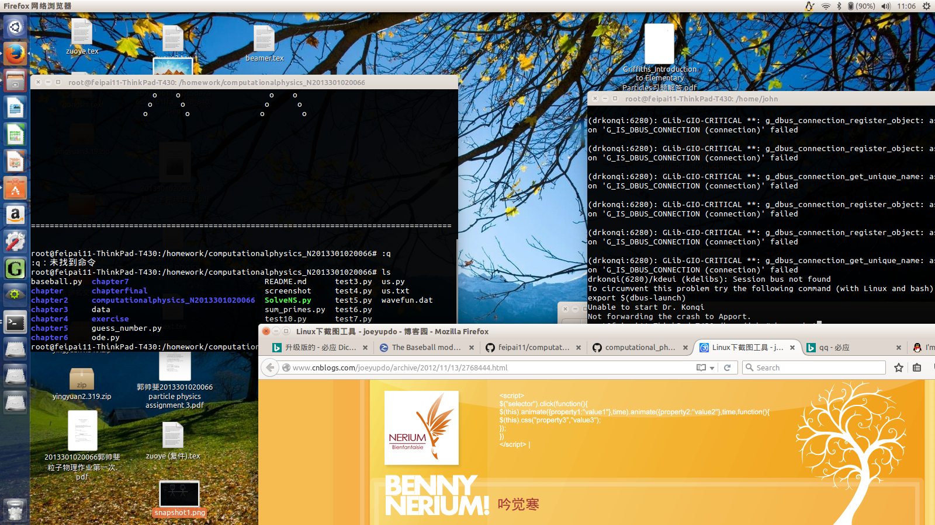Switch to the 'feipai11/computat...' GitHub tab
935x525 pixels.
pos(534,348)
